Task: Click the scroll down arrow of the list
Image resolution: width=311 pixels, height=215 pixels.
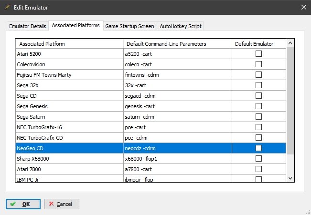Action: coord(290,178)
